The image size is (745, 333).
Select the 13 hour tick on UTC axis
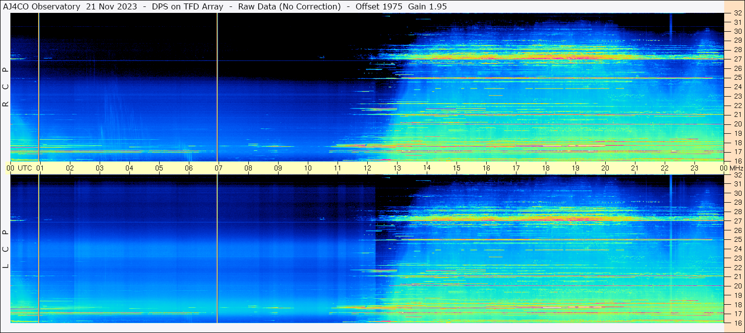(397, 168)
